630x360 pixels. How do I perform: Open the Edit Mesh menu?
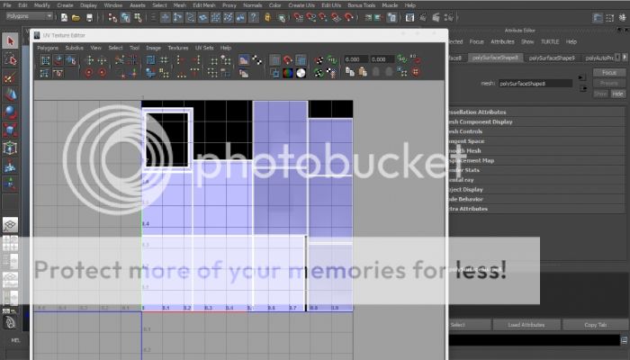point(204,5)
